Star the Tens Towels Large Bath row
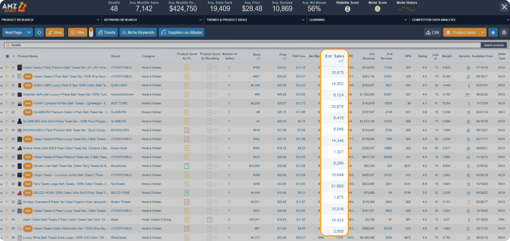This screenshot has width=510, height=241. point(7,184)
